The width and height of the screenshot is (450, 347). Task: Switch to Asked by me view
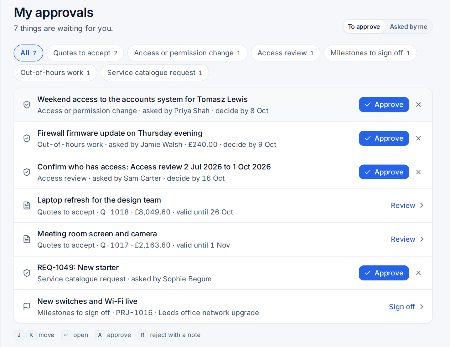408,27
